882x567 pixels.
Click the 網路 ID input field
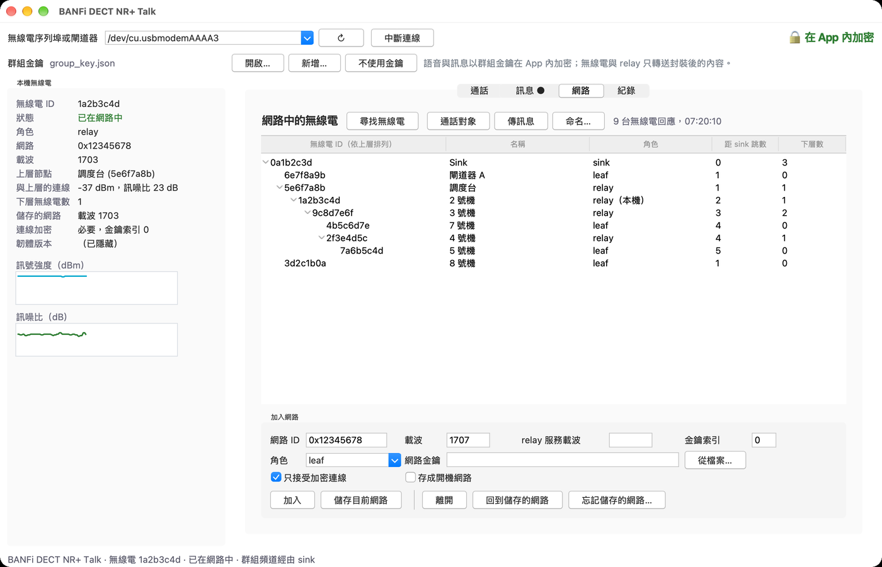[x=346, y=440]
